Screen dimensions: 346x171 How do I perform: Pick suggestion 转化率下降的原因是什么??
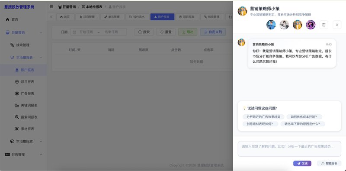[303, 124]
